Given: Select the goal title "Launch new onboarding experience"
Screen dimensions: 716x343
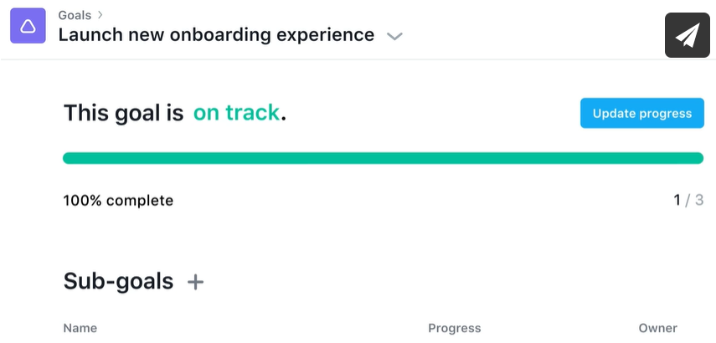Looking at the screenshot, I should click(x=216, y=35).
